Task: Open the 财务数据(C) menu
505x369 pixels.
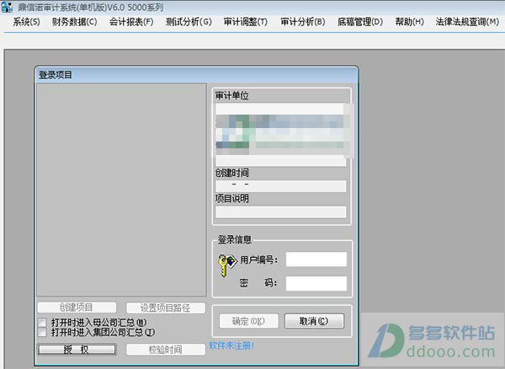Action: tap(74, 22)
